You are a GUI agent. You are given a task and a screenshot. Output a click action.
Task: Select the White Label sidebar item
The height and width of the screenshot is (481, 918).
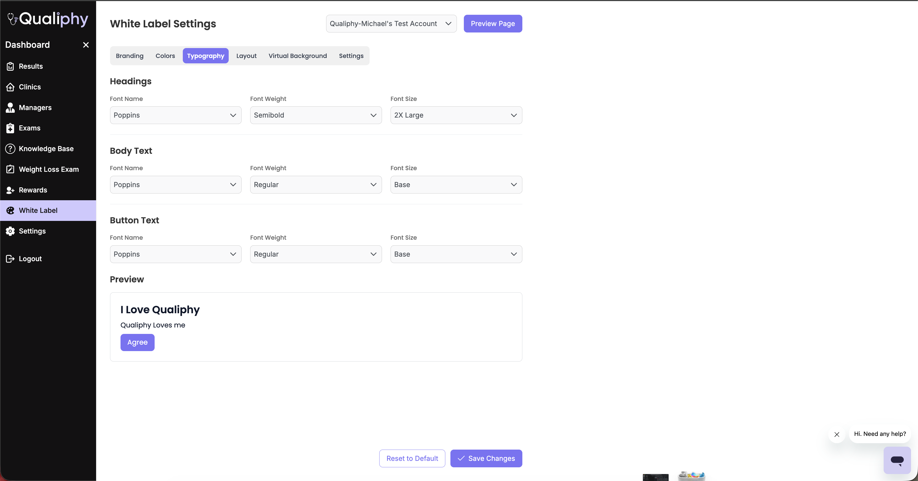pyautogui.click(x=48, y=210)
